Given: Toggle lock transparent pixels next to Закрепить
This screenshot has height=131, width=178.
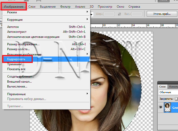Looking at the screenshot, I should [x=176, y=99].
